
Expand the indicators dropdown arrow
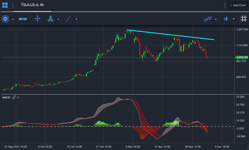[216, 19]
